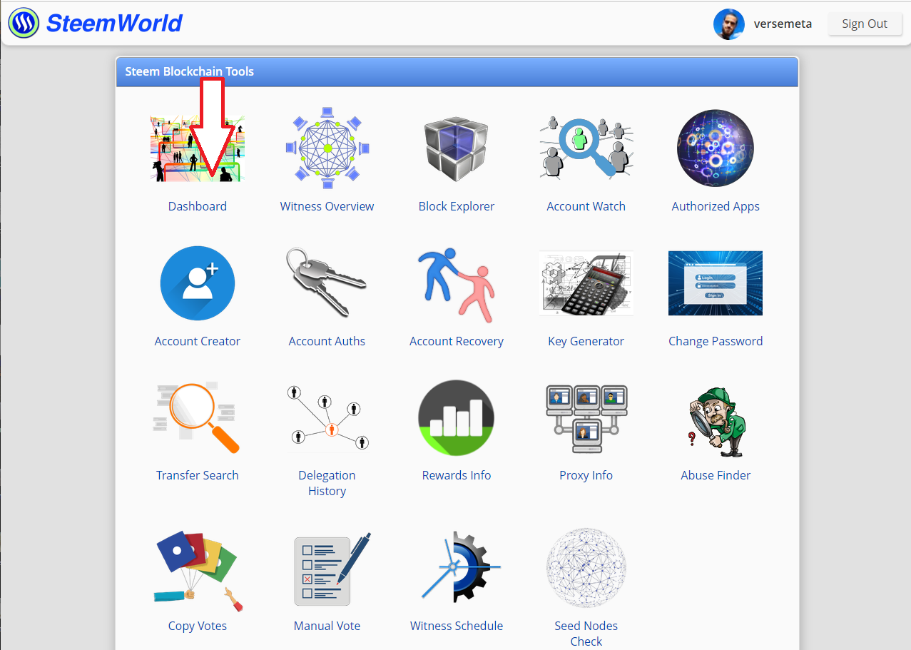Open the Witness Overview network icon
911x650 pixels.
327,148
